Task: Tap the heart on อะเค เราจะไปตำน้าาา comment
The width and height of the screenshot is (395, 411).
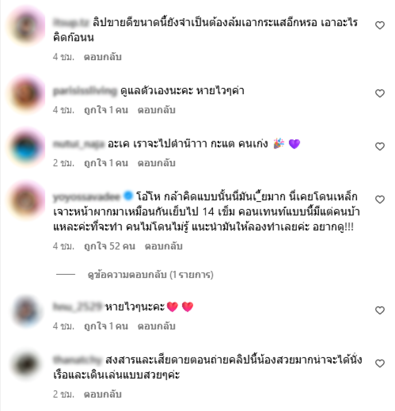Action: pos(380,146)
